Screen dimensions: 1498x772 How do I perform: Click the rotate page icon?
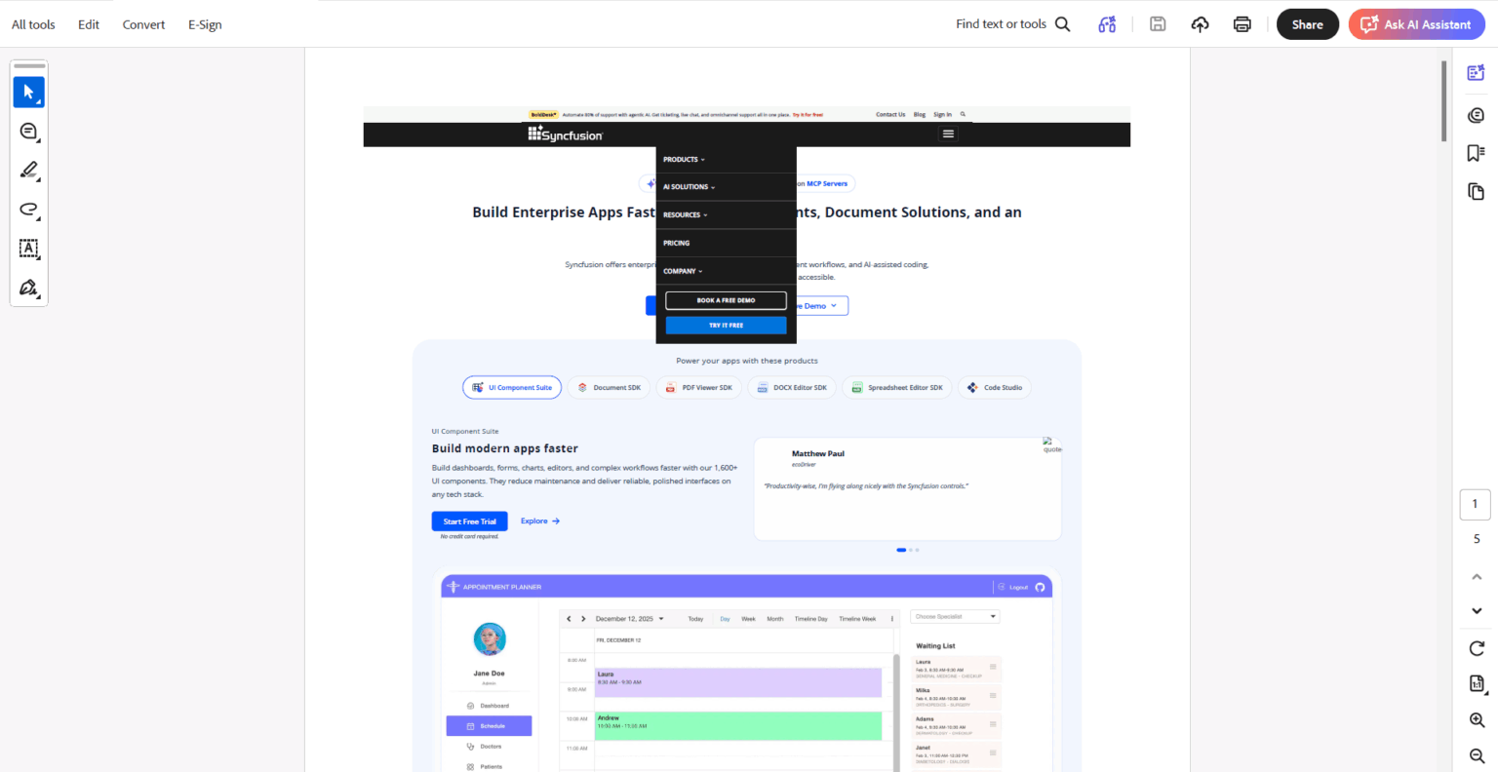(1477, 648)
